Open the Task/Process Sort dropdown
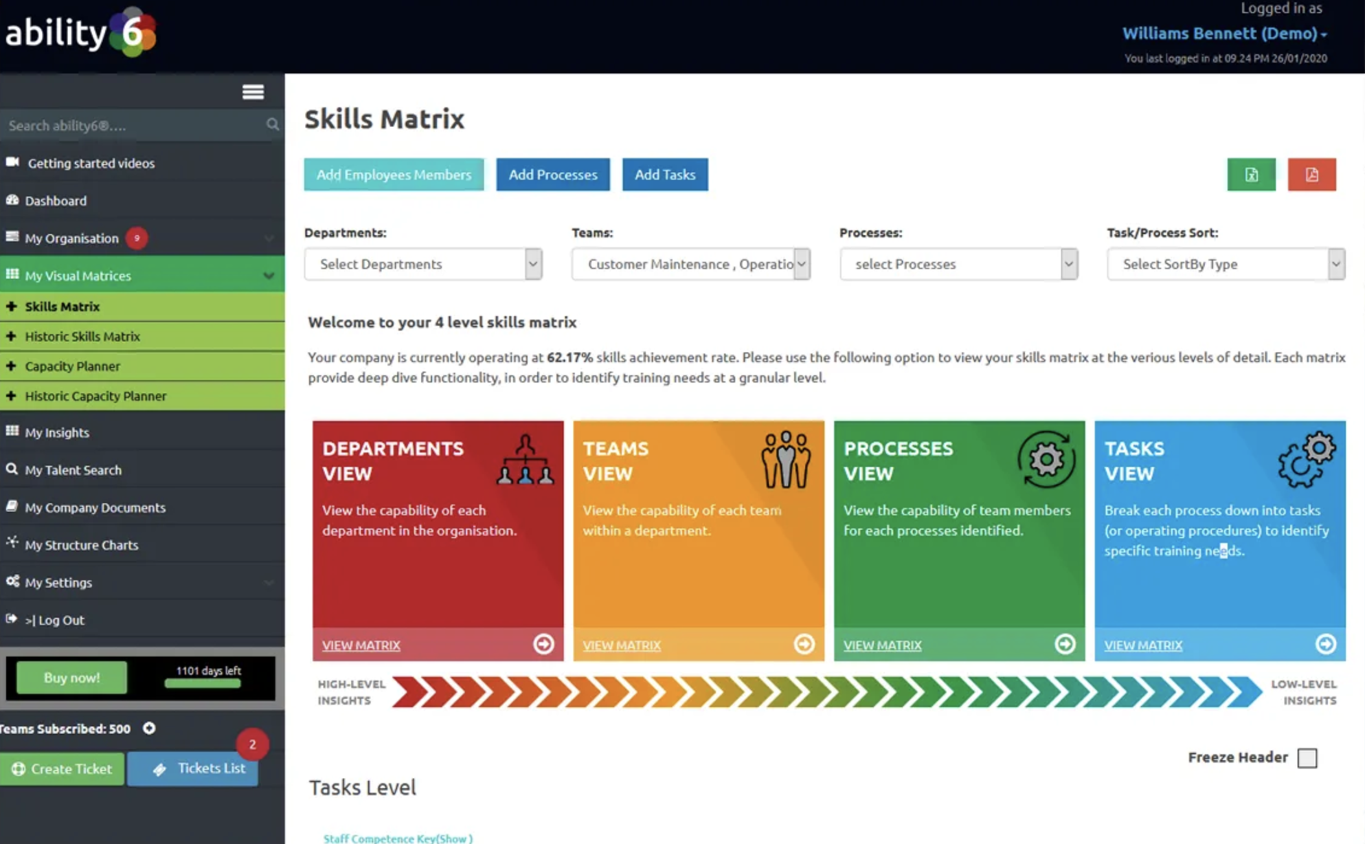 coord(1225,264)
